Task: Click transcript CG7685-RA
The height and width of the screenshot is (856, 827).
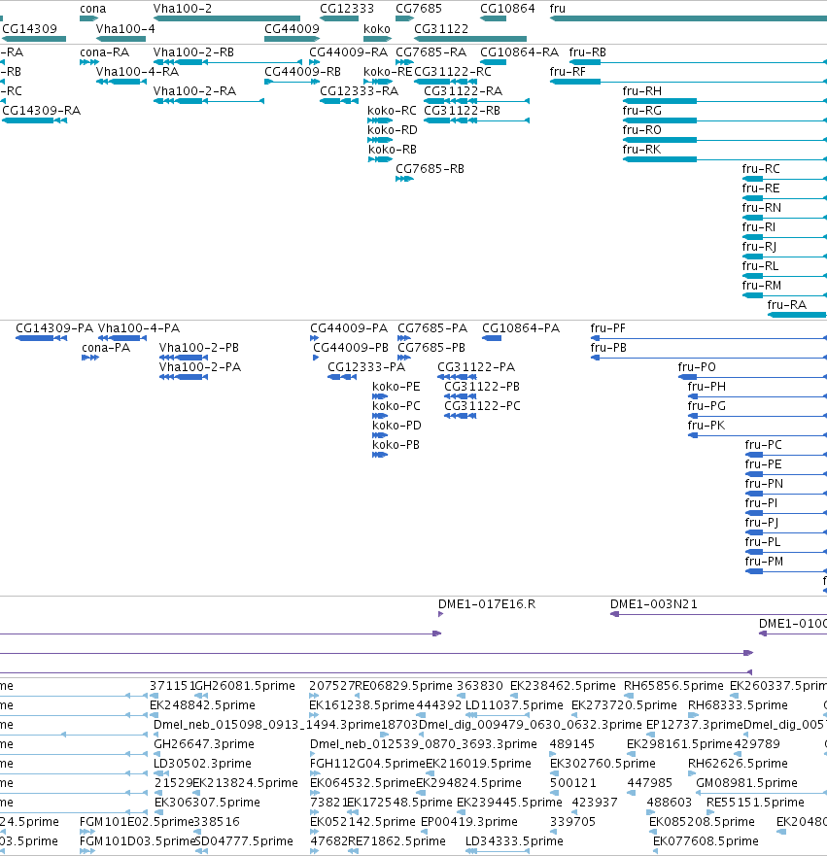Action: 404,62
